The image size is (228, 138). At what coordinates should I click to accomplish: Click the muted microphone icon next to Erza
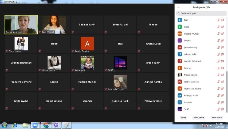coord(218,20)
